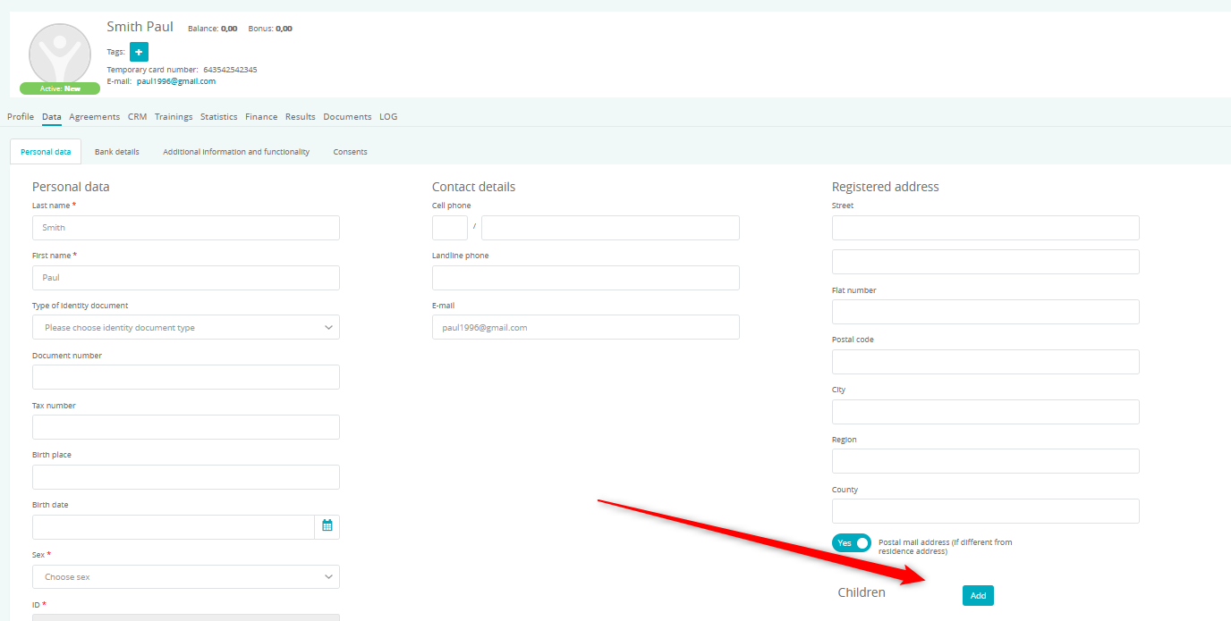Click the cell phone country prefix box
The image size is (1231, 621).
click(450, 228)
